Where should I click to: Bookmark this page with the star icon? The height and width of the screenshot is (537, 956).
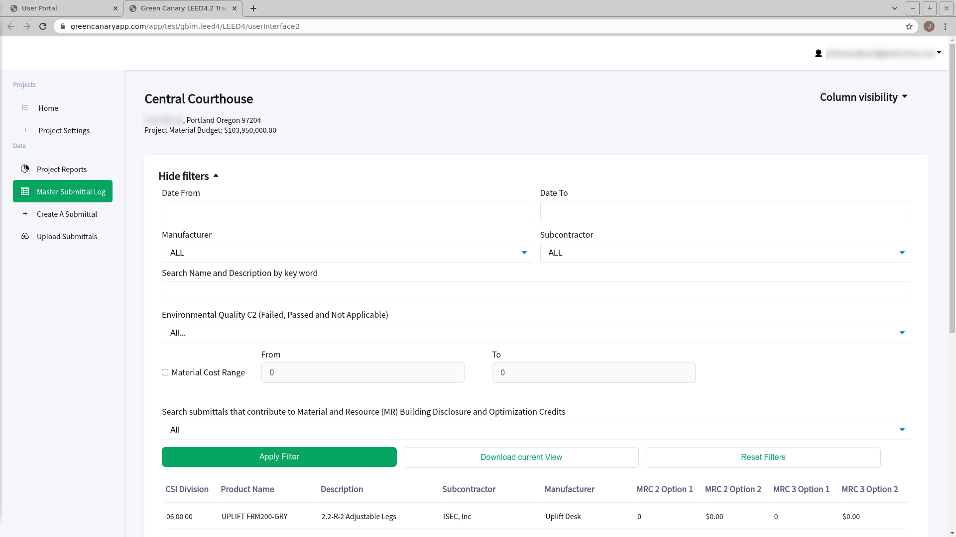[909, 26]
